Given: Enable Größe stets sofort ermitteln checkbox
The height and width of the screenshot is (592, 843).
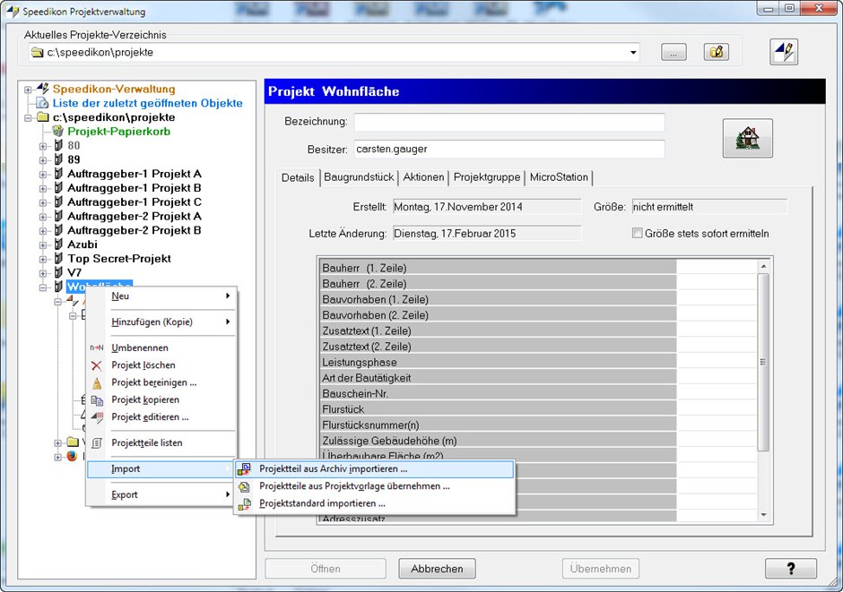Looking at the screenshot, I should [x=637, y=234].
